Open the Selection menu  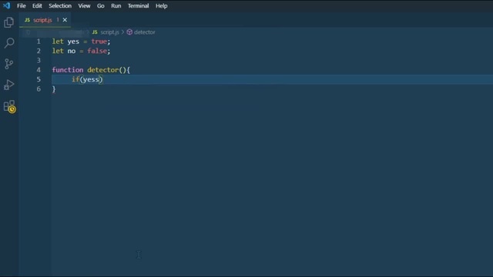[60, 5]
